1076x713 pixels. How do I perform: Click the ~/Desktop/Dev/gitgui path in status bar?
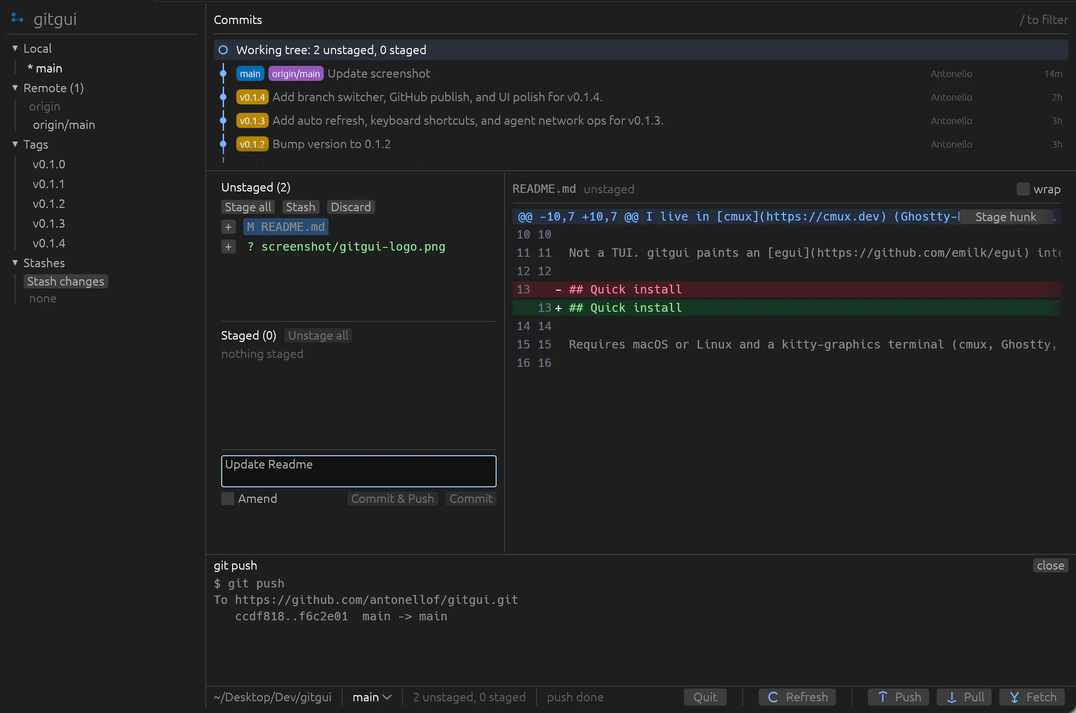(273, 697)
